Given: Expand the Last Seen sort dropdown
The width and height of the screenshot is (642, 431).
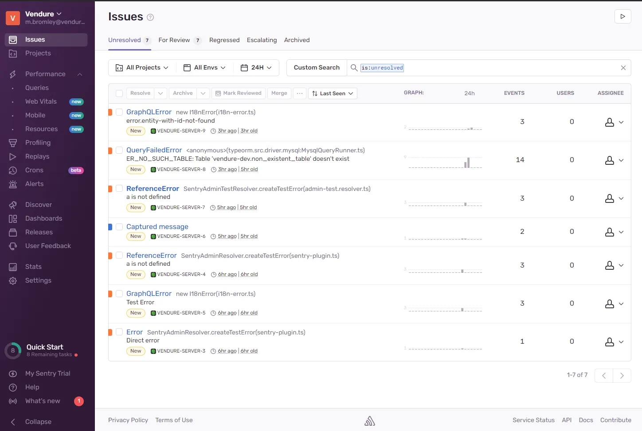Looking at the screenshot, I should click(x=332, y=93).
